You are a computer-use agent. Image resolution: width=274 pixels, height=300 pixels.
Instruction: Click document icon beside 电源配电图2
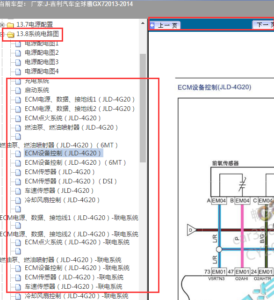(x=18, y=53)
